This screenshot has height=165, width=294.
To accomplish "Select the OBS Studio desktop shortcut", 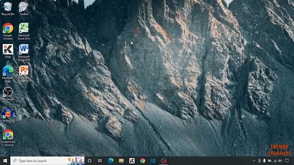I will click(8, 94).
